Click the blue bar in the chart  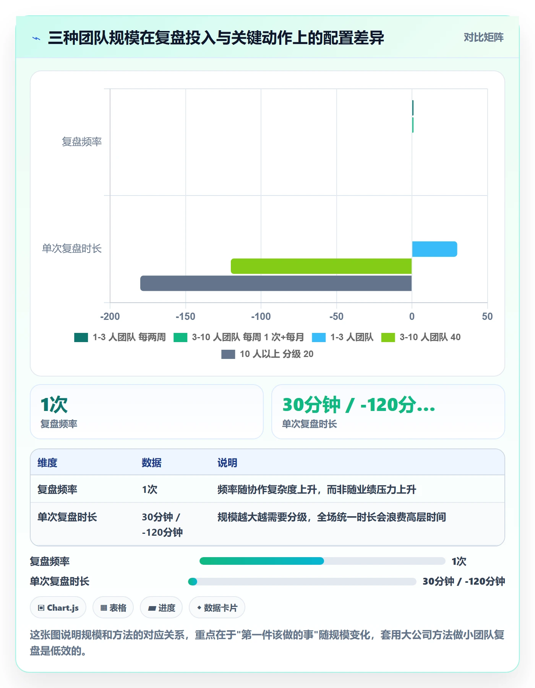(x=434, y=249)
